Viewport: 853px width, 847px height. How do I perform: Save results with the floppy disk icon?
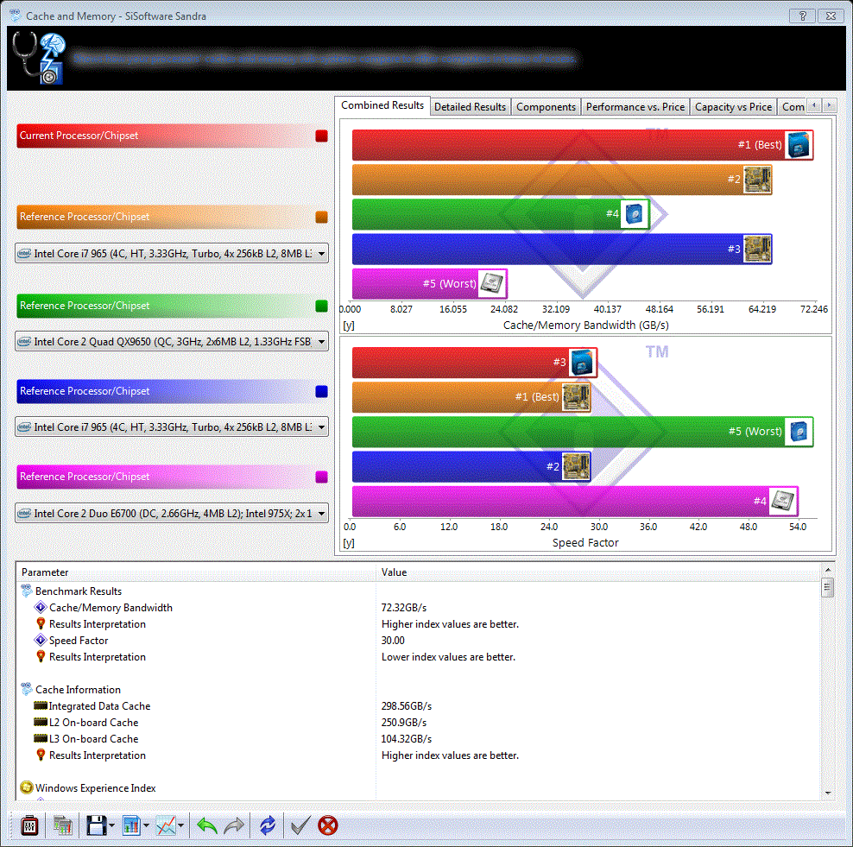(97, 825)
